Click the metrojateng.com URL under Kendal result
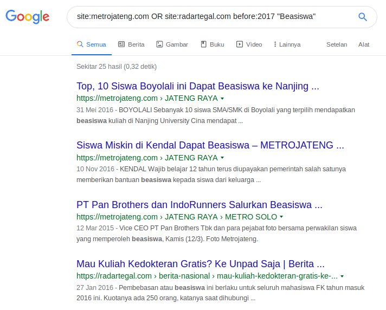 coord(147,158)
